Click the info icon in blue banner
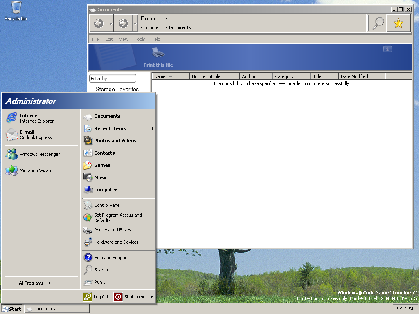The height and width of the screenshot is (314, 419). pyautogui.click(x=387, y=49)
